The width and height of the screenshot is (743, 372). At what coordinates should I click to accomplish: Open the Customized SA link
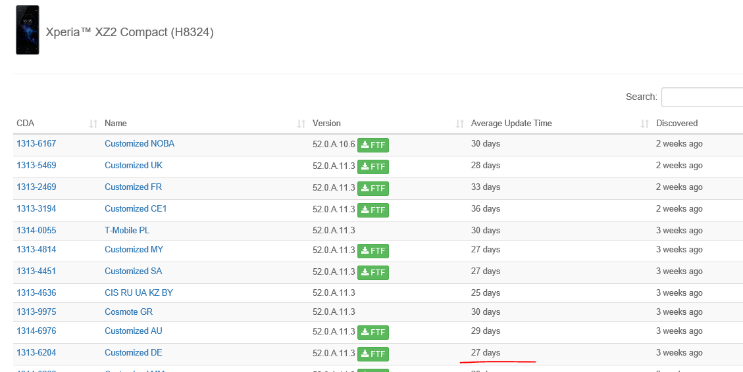pos(133,271)
